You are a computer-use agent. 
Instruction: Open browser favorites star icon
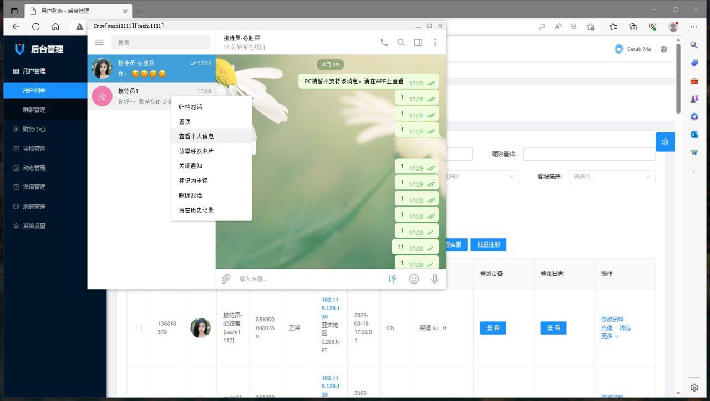click(x=613, y=27)
